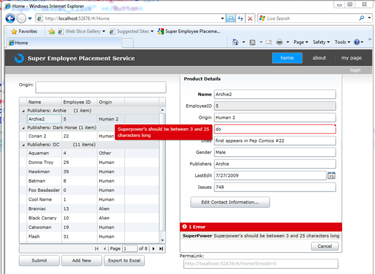
Task: Click the Stop loading X icon
Action: click(251, 18)
